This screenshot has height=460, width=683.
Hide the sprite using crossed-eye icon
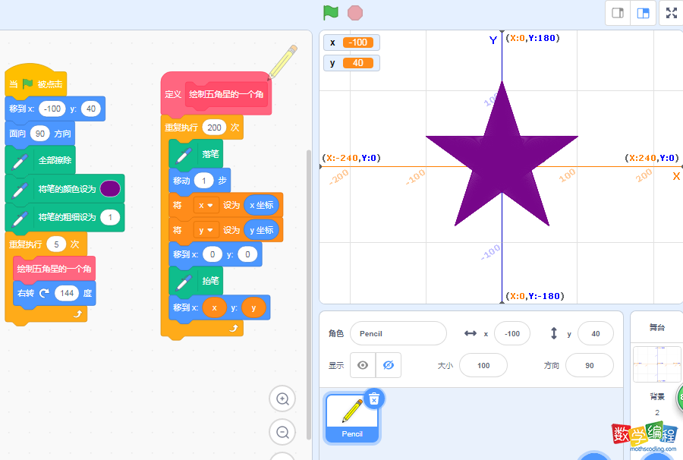click(x=388, y=365)
